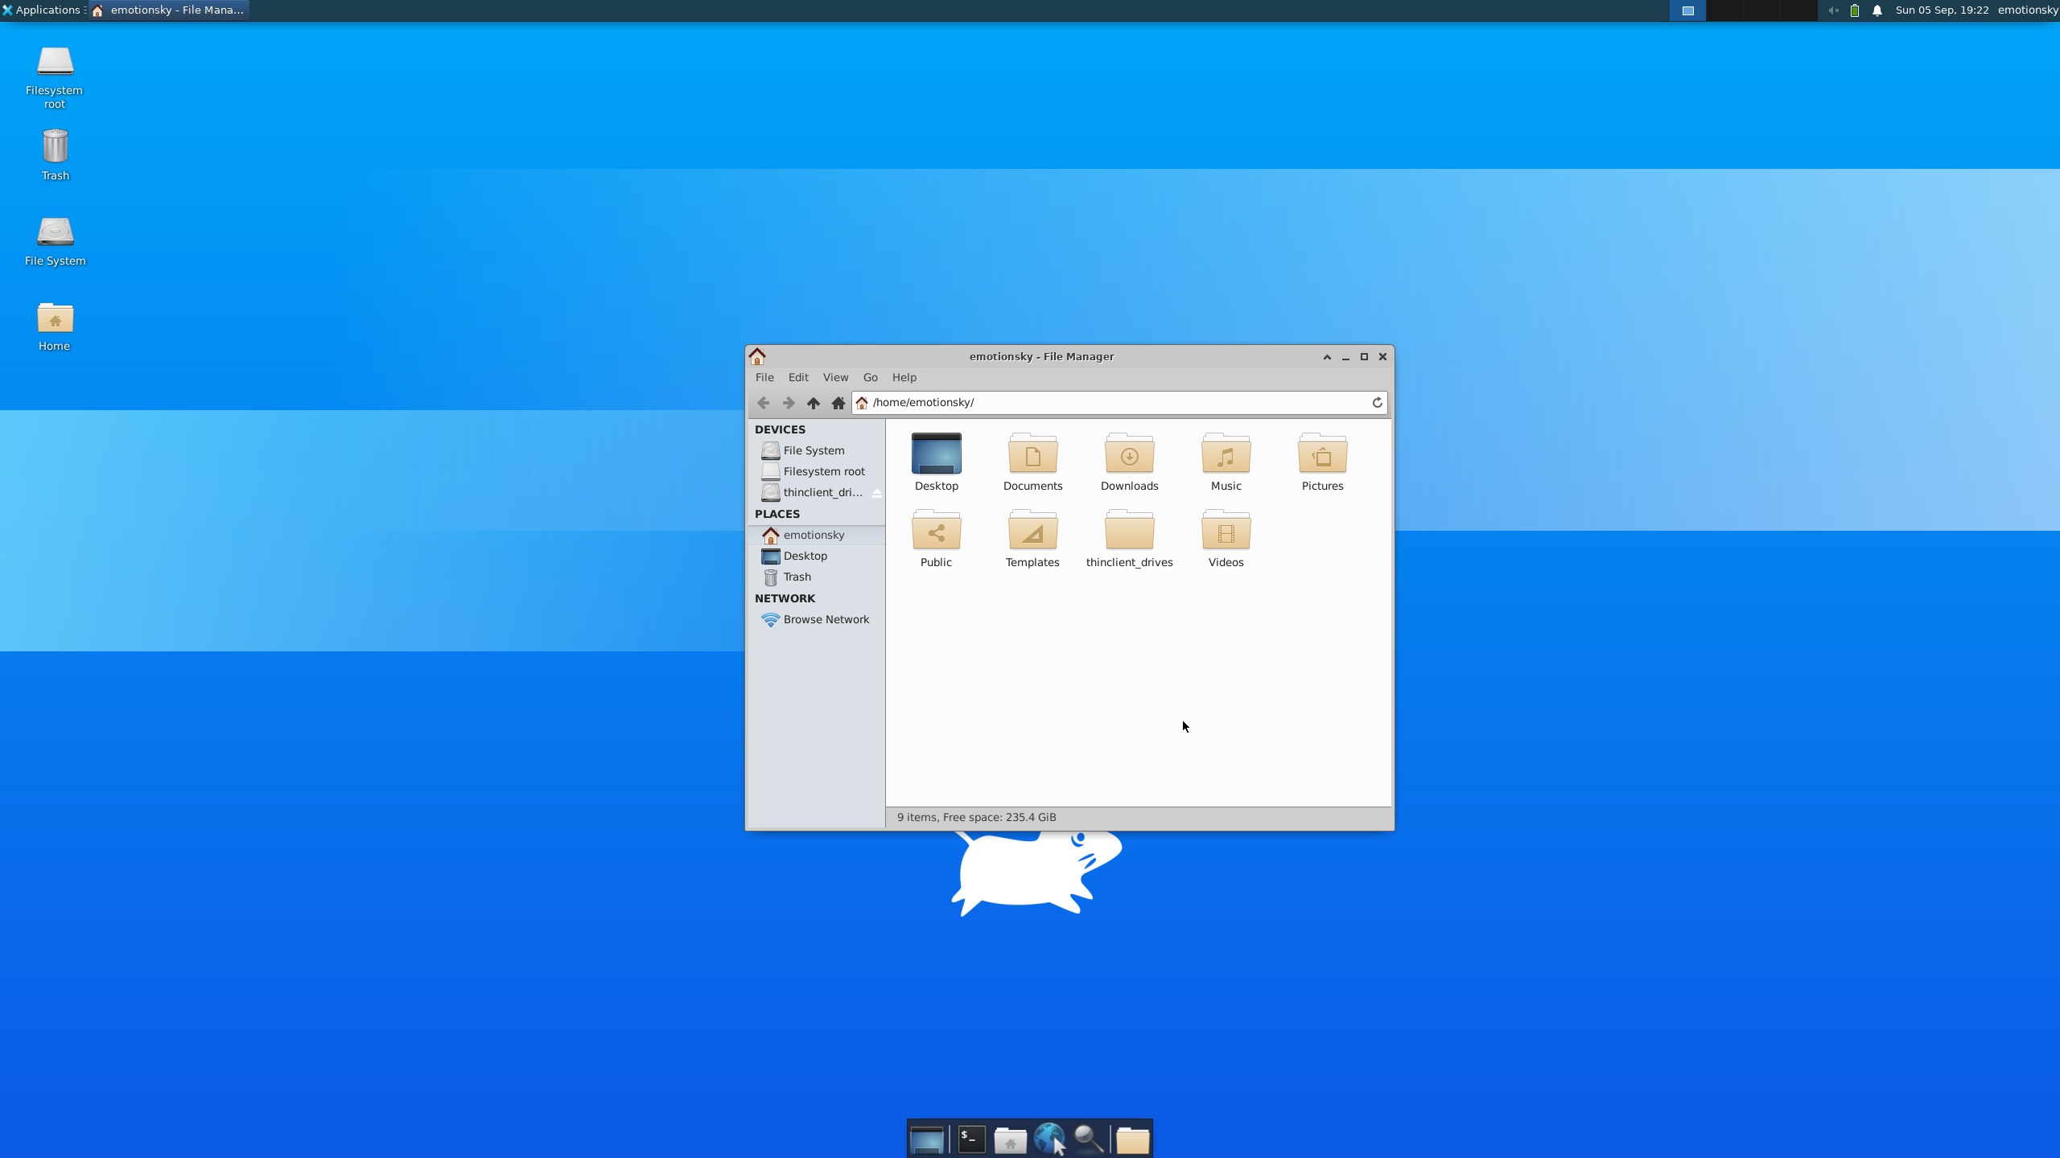
Task: Navigate back using the back arrow
Action: click(763, 402)
